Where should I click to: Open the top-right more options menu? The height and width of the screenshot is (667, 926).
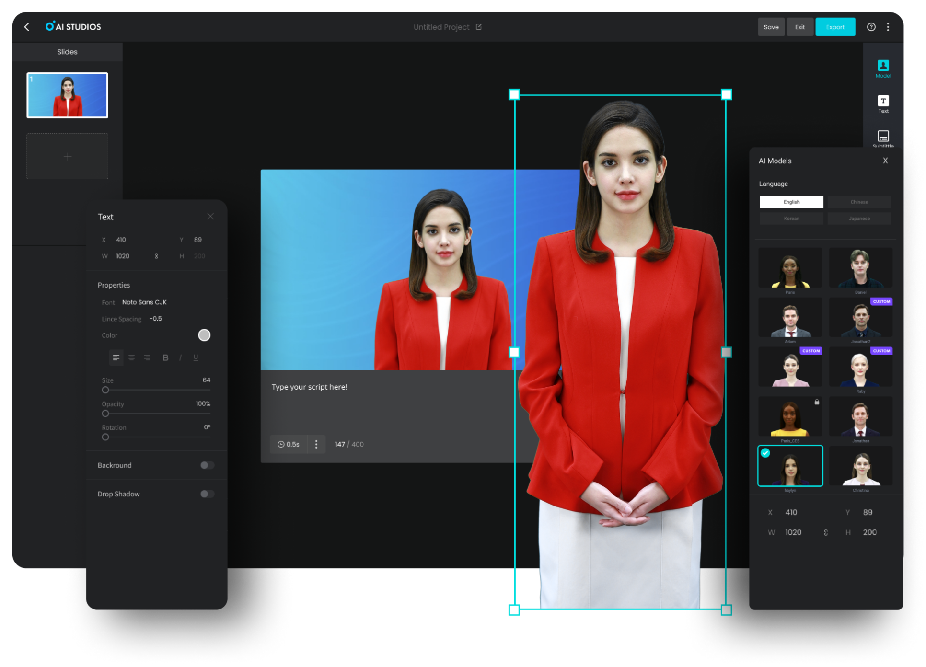click(888, 27)
